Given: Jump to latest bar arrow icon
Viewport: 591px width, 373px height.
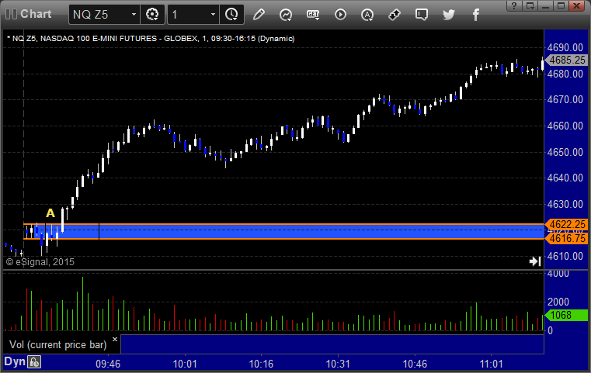Looking at the screenshot, I should pos(534,261).
